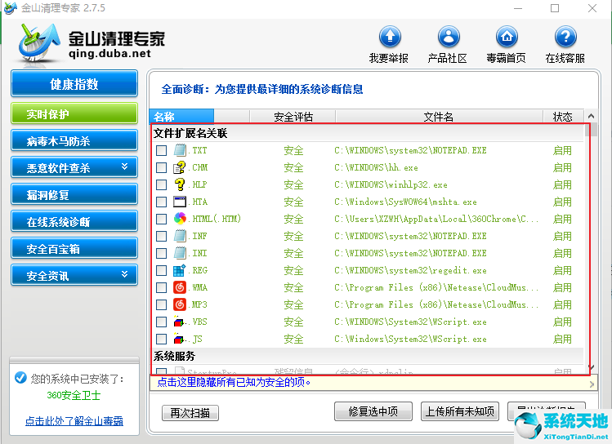Open 在线客服 online help icon
The height and width of the screenshot is (444, 612).
pyautogui.click(x=565, y=37)
